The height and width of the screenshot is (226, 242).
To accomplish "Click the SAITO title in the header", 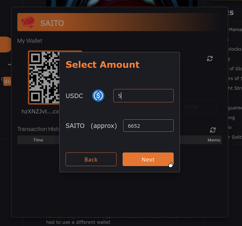I will (52, 23).
